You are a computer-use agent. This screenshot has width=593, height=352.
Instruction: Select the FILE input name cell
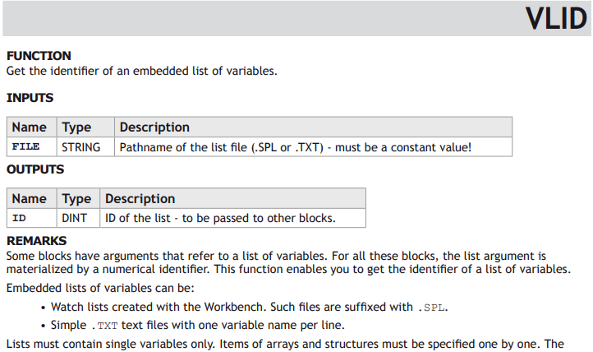(x=32, y=147)
